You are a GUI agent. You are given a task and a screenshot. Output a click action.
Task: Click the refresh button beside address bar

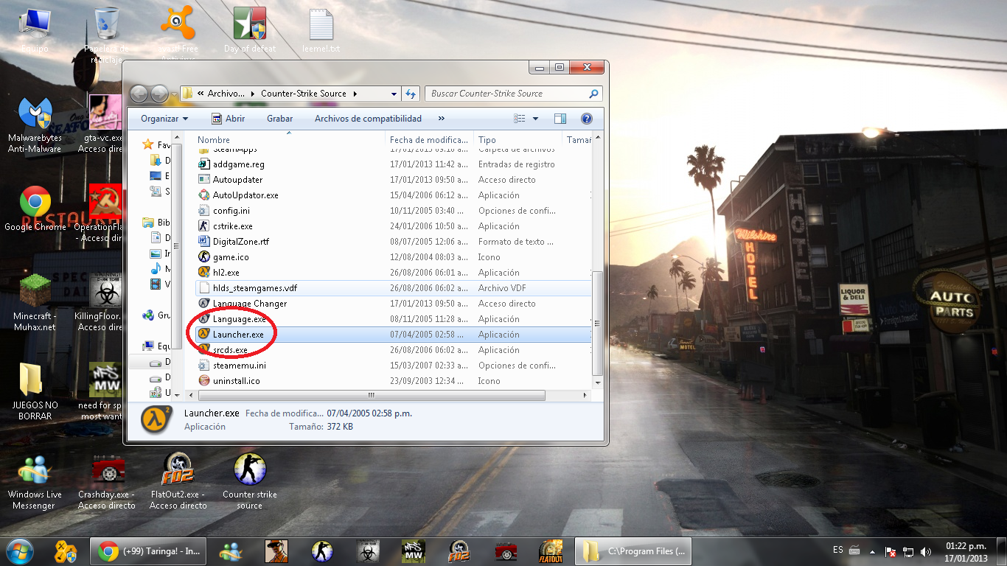[x=411, y=94]
